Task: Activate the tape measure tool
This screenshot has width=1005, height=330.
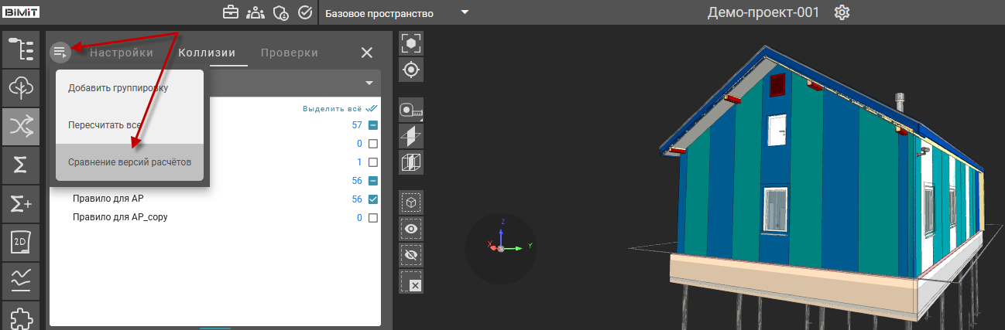Action: 411,111
